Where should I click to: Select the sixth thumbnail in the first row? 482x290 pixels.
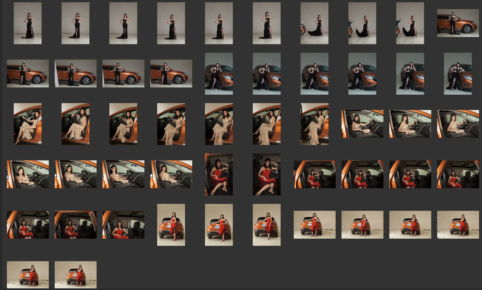(267, 23)
